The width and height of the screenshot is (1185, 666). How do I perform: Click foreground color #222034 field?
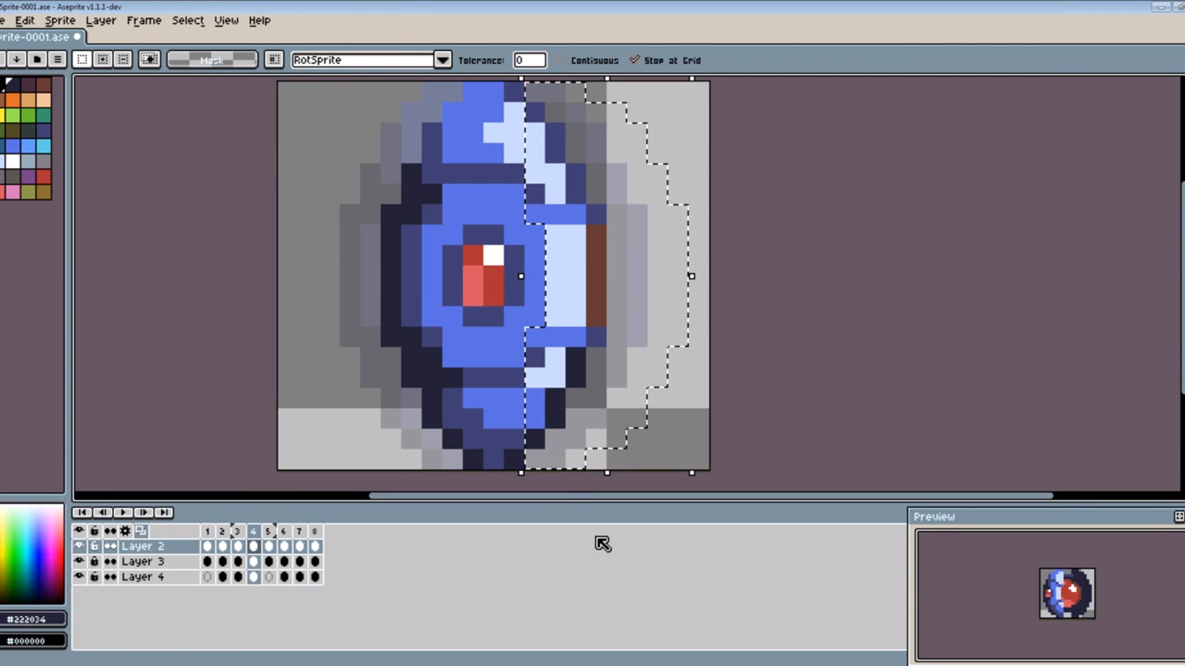(x=32, y=619)
